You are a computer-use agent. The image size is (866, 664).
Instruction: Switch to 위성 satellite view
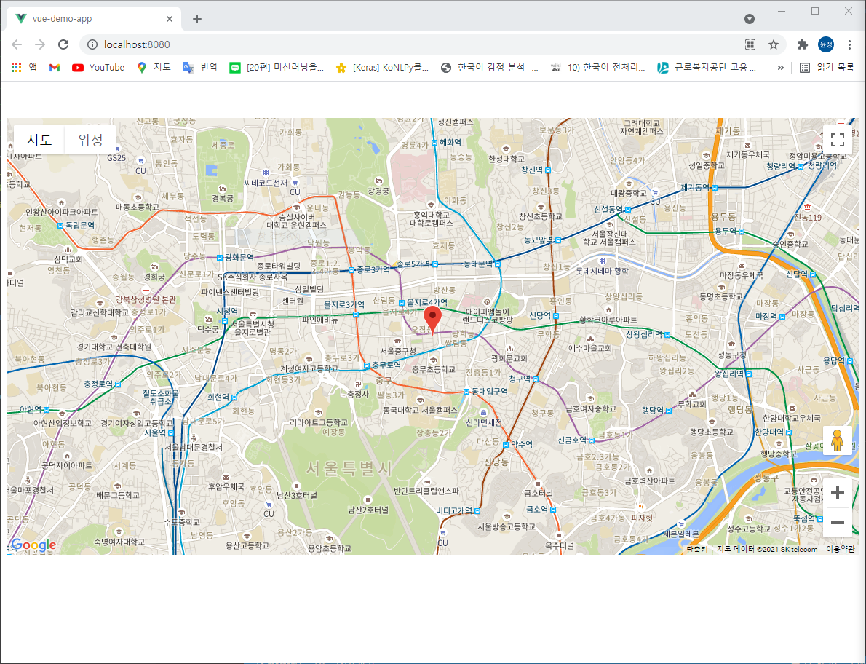coord(90,140)
